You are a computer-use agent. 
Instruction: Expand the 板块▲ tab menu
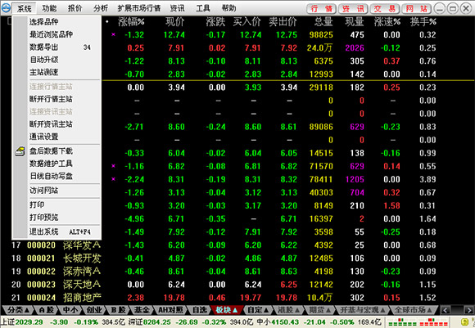pos(227,310)
